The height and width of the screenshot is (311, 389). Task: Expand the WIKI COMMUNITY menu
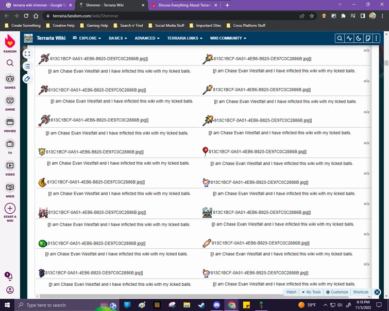(x=228, y=38)
